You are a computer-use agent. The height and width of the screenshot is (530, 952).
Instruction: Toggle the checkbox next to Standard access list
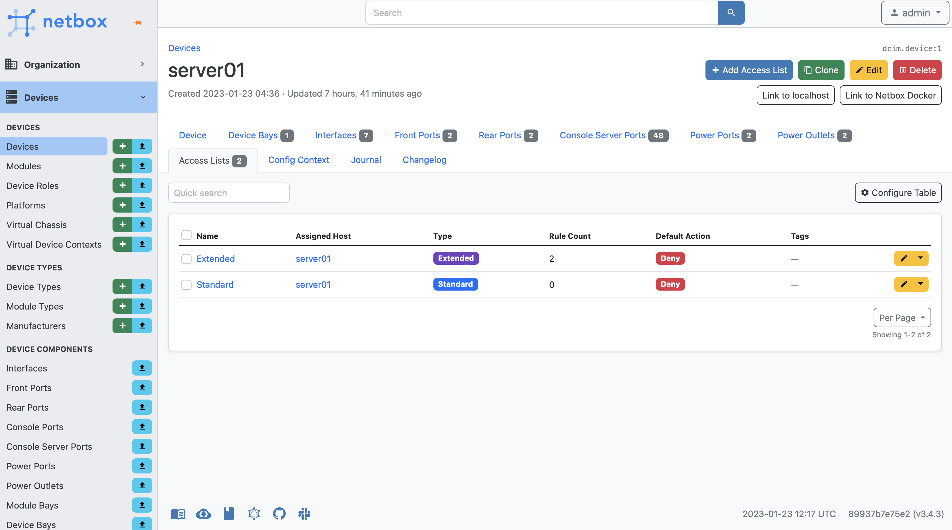186,284
